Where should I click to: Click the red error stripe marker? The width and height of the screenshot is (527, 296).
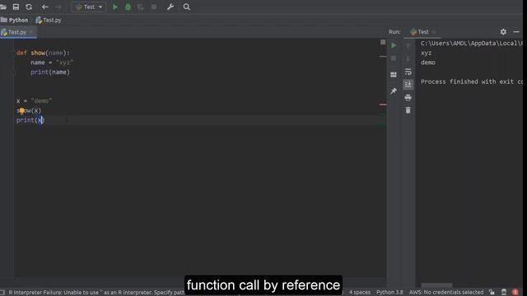tap(383, 104)
